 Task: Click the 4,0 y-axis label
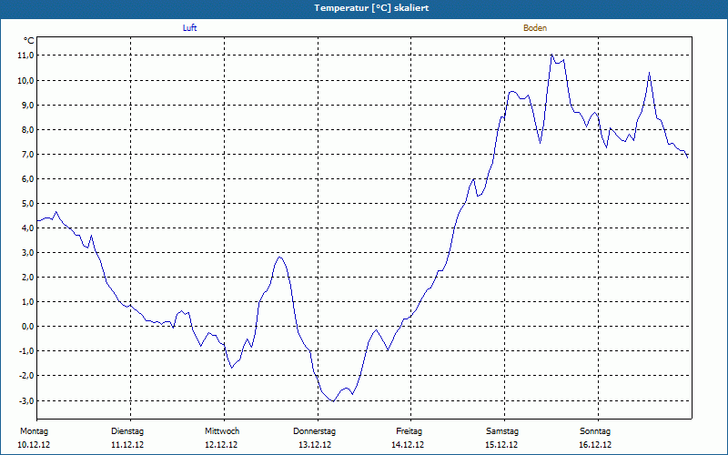click(x=27, y=228)
